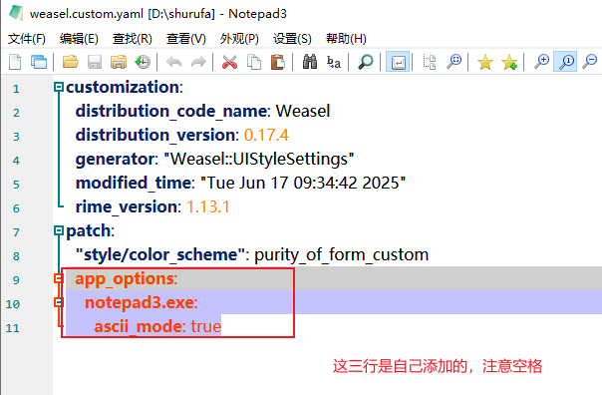Click line number 11 in margin
The width and height of the screenshot is (602, 395).
click(12, 328)
